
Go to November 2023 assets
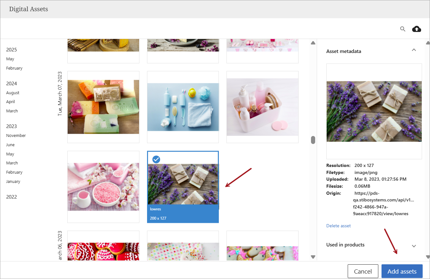click(x=16, y=135)
